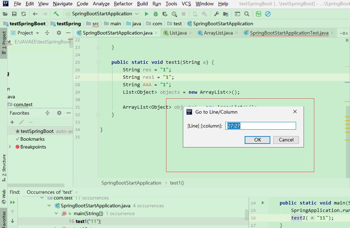
Task: Open Favorites panel gear settings
Action: [59, 113]
